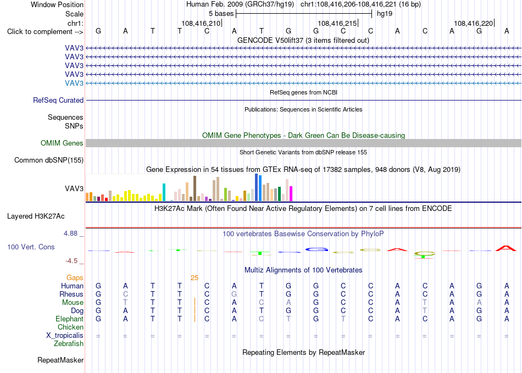Click the Elephant species label
Viewport: 522px width, 373px height.
pyautogui.click(x=69, y=319)
